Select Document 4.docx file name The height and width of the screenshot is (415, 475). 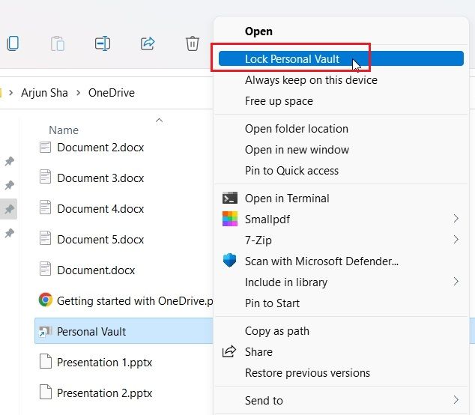(100, 209)
